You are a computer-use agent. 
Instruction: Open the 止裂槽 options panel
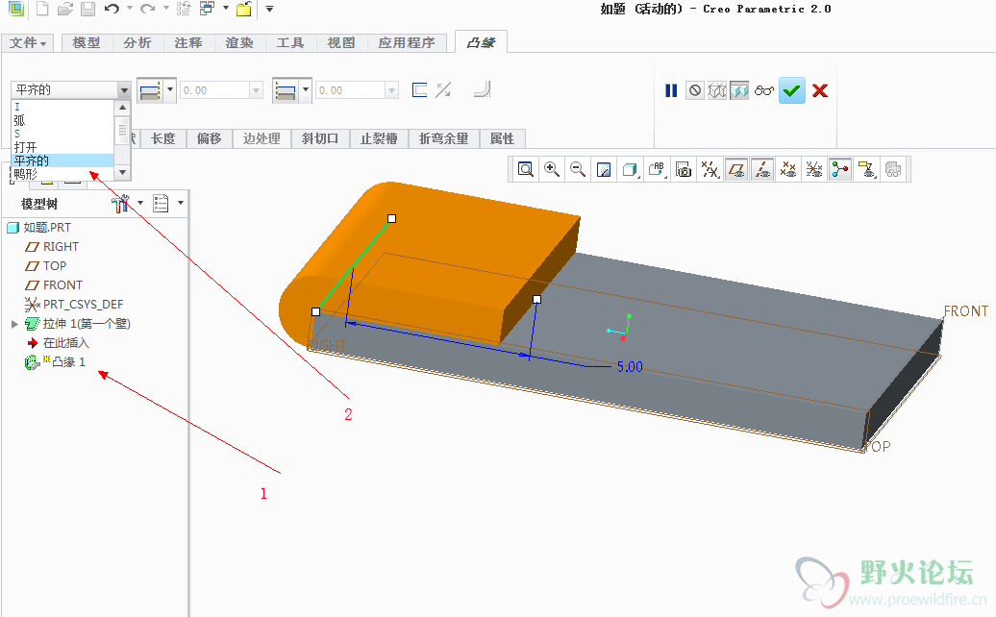(379, 138)
